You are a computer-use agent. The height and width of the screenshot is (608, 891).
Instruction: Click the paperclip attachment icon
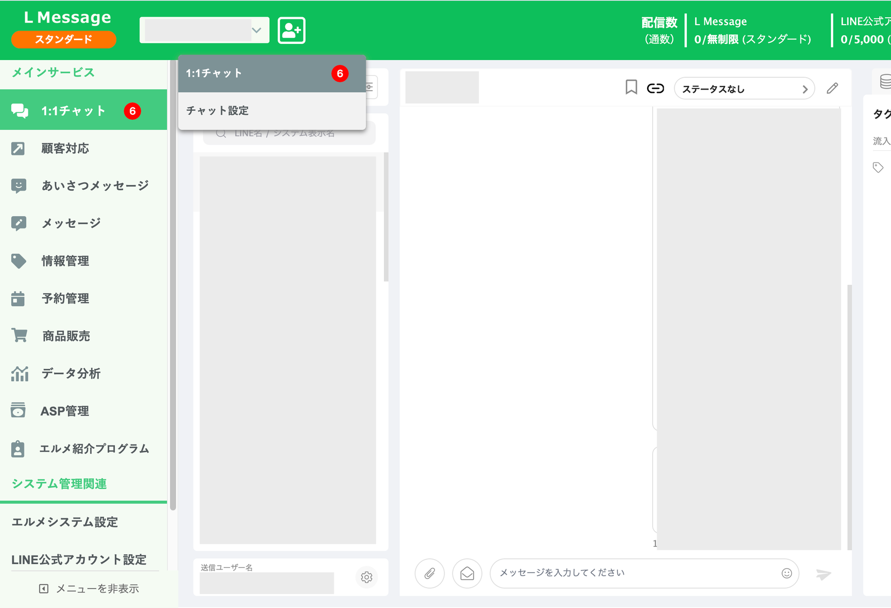pyautogui.click(x=429, y=574)
